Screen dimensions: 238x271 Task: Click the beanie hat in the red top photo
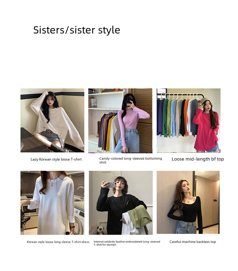tap(205, 100)
